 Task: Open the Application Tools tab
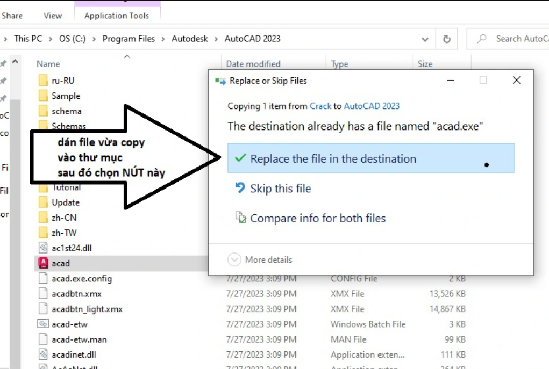tap(117, 16)
